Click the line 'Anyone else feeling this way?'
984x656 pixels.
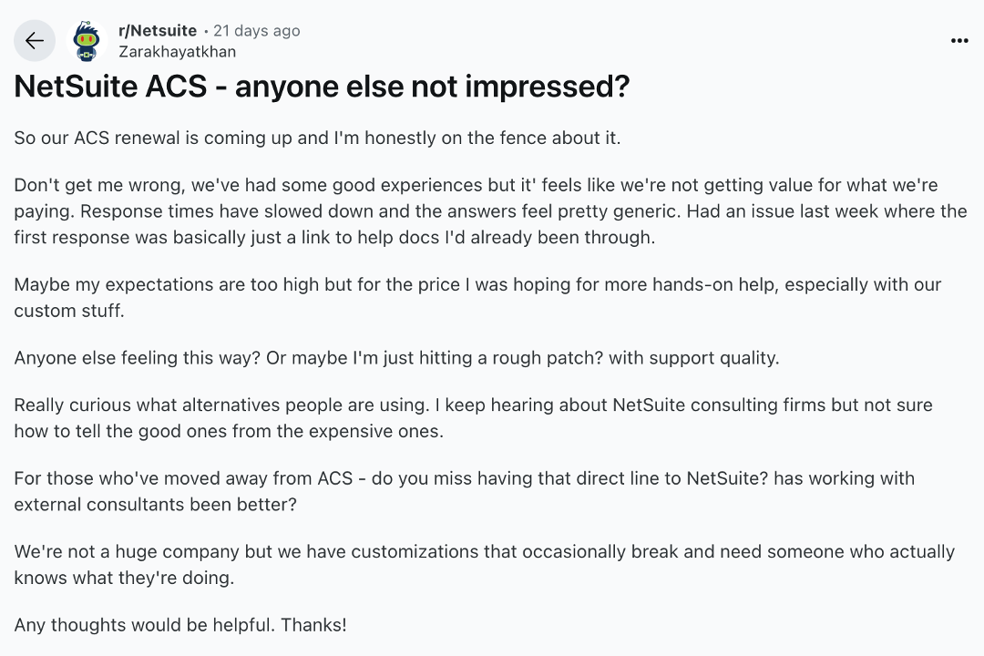pos(396,357)
